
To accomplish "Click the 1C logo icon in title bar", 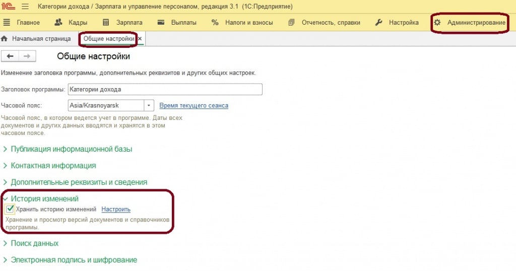I will click(9, 7).
